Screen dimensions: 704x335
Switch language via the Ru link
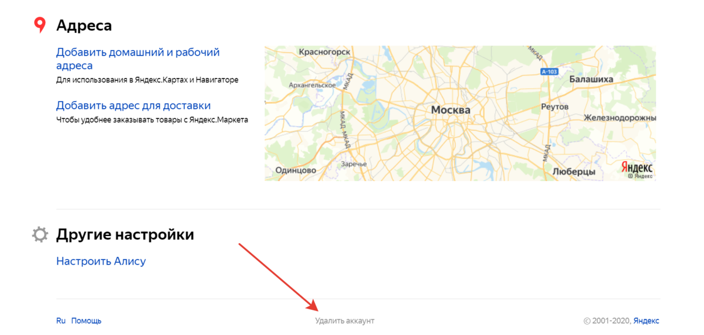pyautogui.click(x=61, y=321)
